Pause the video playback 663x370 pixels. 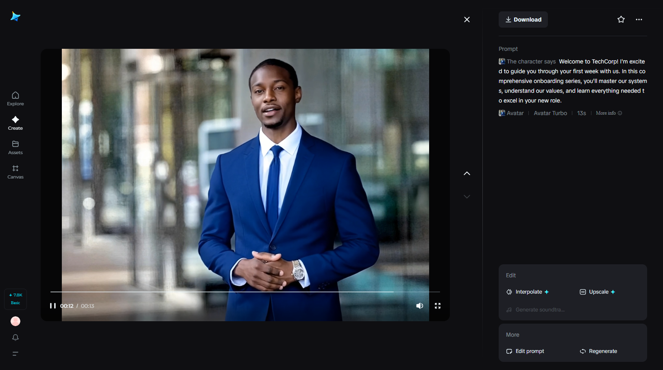(52, 306)
